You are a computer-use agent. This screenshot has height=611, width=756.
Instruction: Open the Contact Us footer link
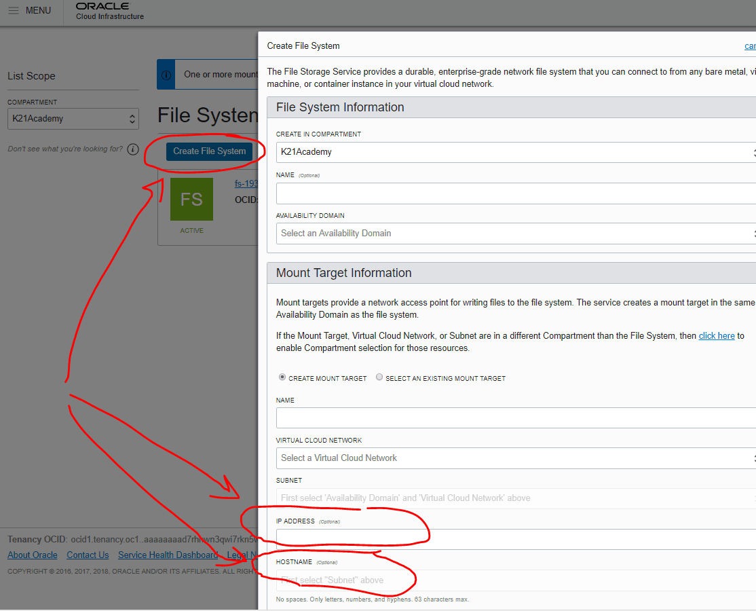[x=88, y=555]
